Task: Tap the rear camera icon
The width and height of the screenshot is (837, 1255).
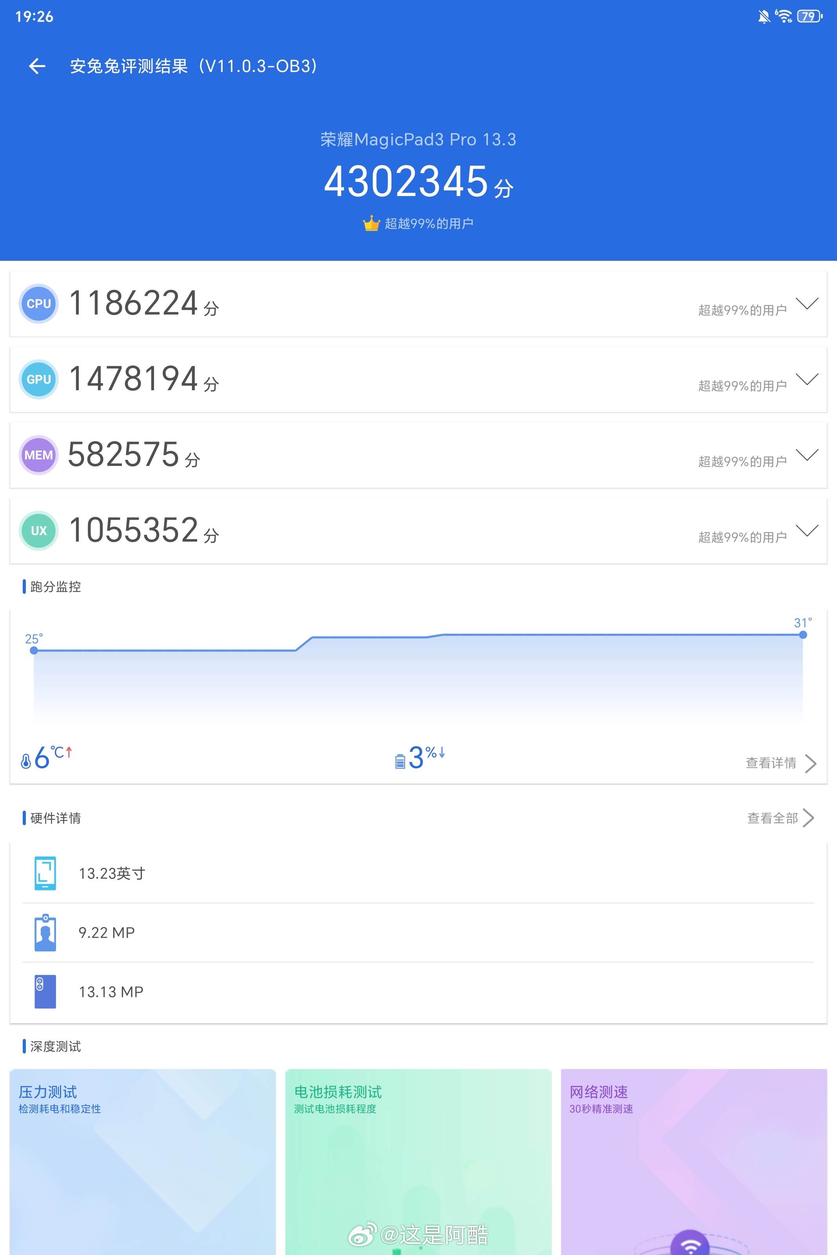Action: click(x=45, y=991)
